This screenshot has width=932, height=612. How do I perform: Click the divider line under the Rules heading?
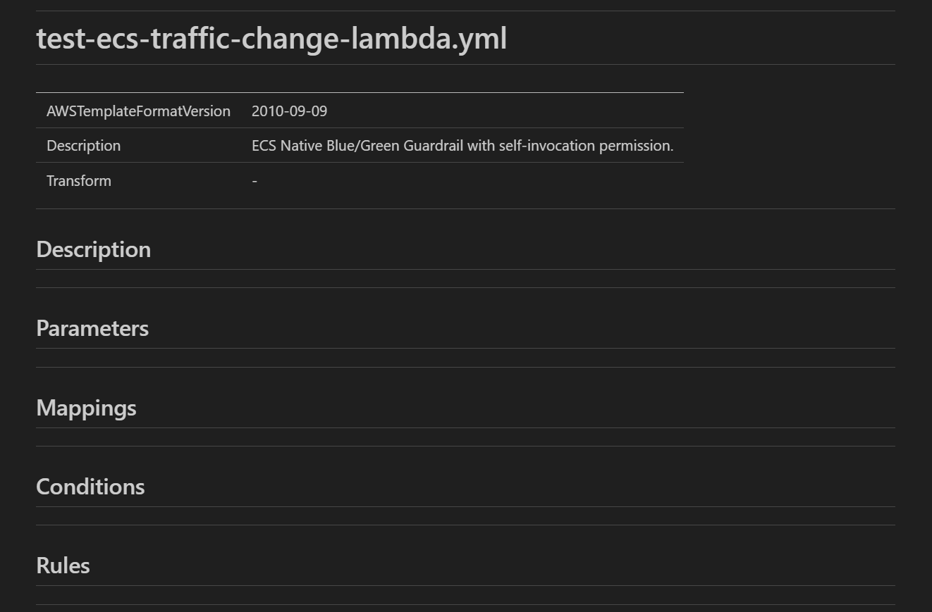[465, 585]
